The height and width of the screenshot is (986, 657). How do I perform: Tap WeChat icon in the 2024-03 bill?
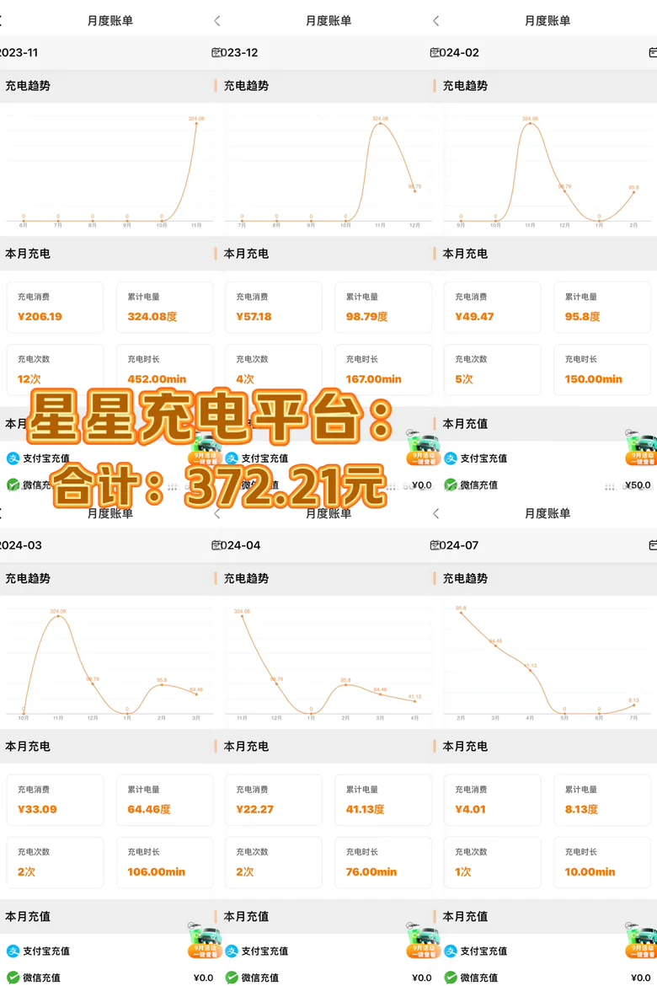tap(13, 978)
